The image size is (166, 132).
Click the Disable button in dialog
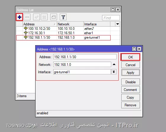click(x=130, y=82)
